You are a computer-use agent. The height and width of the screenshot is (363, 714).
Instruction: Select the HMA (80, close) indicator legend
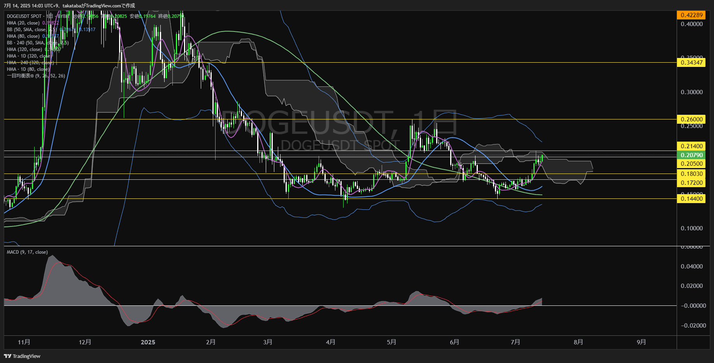(x=23, y=36)
